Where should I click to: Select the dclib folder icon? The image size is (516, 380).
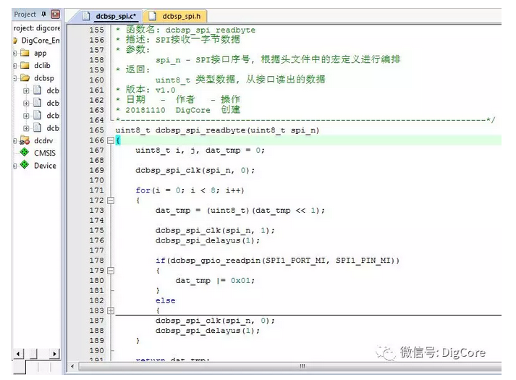coord(25,65)
